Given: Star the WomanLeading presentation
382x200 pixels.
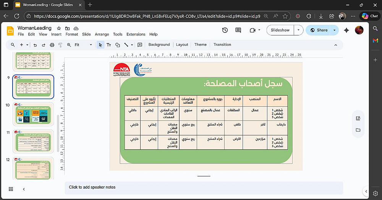Looking at the screenshot, I should [x=59, y=28].
